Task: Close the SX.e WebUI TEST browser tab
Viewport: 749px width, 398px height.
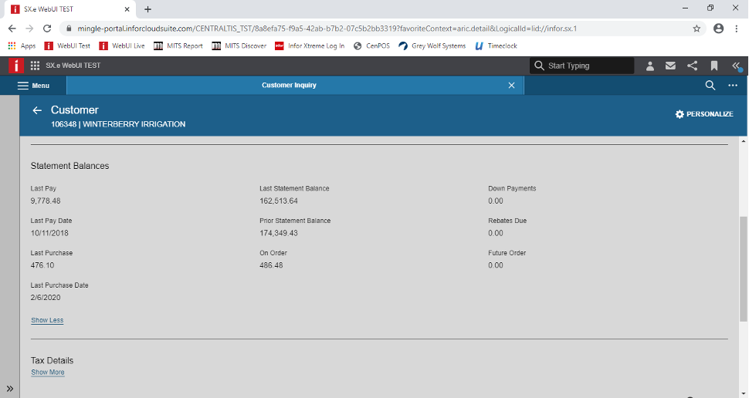Action: (127, 9)
